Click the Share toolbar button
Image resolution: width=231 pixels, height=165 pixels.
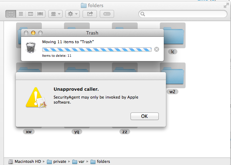(90, 14)
